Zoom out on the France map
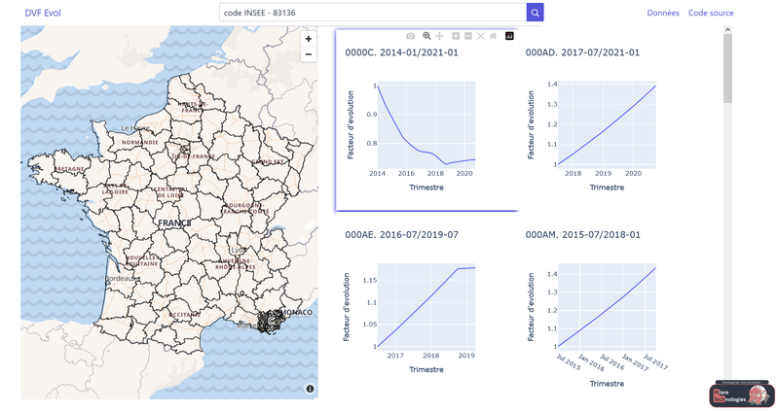 (308, 54)
